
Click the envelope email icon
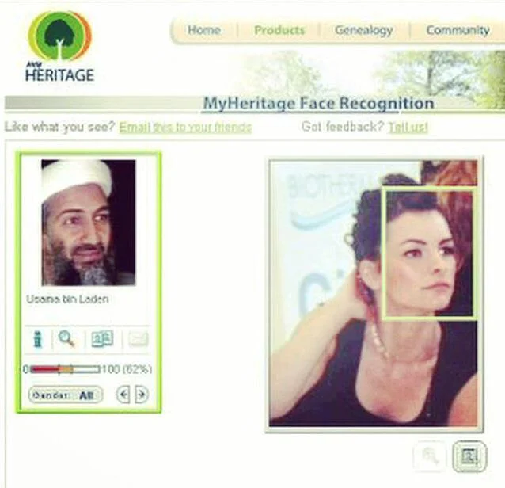point(139,339)
